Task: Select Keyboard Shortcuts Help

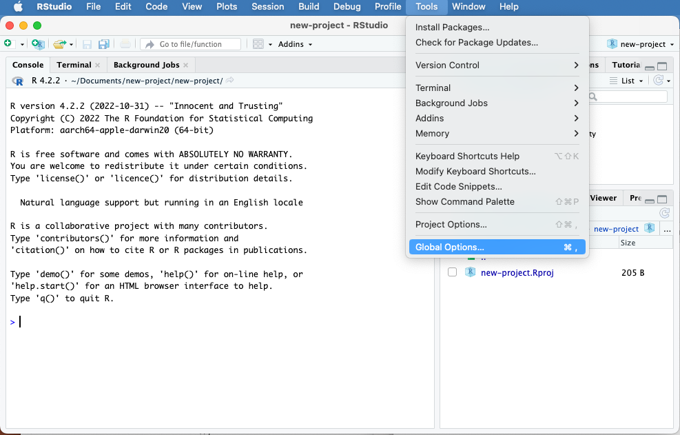Action: pos(497,156)
